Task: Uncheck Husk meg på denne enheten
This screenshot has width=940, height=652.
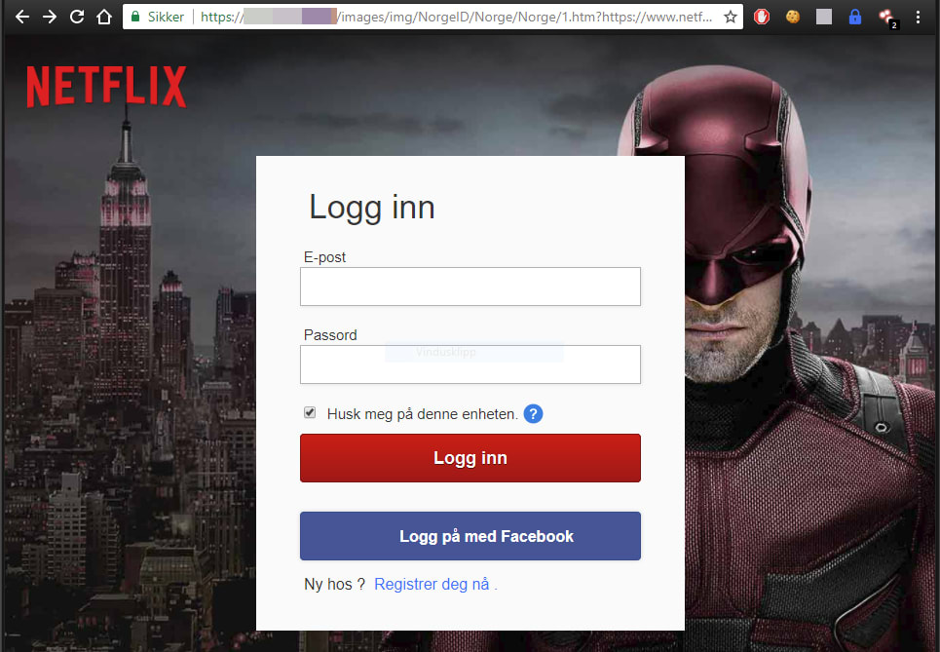Action: pyautogui.click(x=310, y=413)
